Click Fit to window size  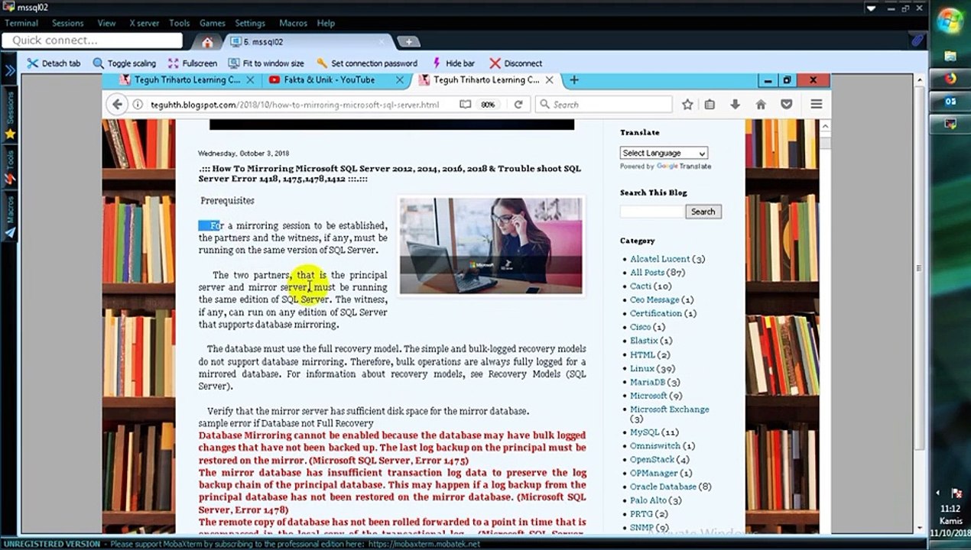click(x=266, y=63)
